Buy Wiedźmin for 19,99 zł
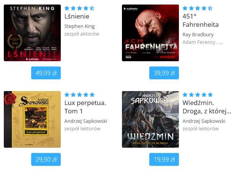234x170 pixels. coord(164,159)
